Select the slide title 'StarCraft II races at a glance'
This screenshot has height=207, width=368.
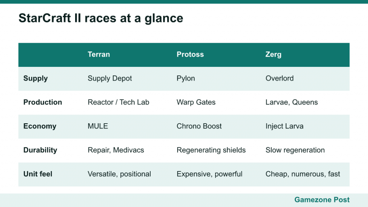[101, 18]
